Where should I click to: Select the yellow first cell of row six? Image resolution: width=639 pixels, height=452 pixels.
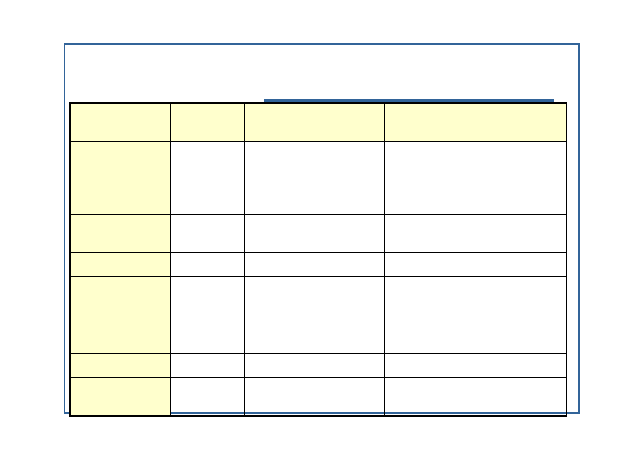(120, 264)
